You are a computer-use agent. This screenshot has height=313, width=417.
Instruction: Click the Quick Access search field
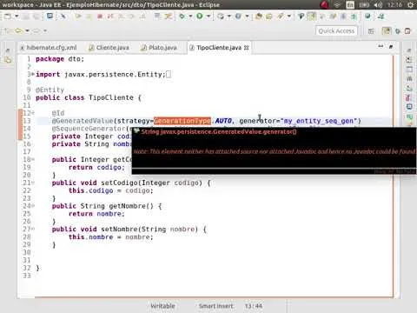coord(336,30)
